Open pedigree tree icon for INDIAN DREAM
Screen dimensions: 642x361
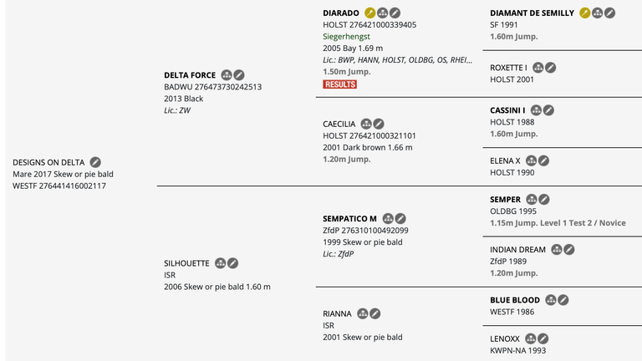click(557, 249)
